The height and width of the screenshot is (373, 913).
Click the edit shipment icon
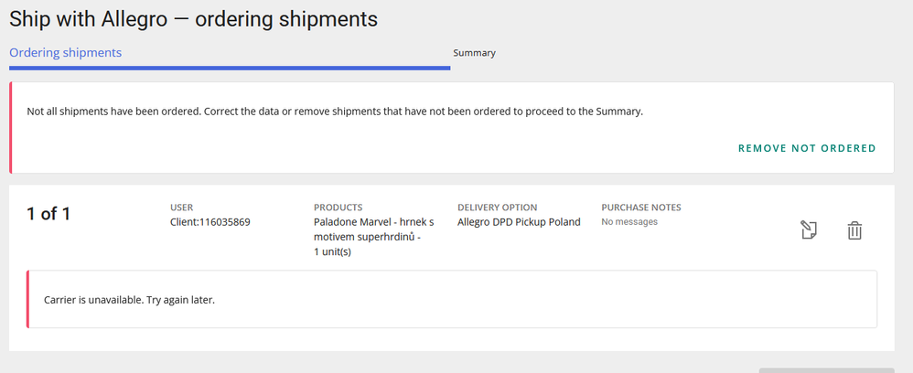[x=808, y=230]
